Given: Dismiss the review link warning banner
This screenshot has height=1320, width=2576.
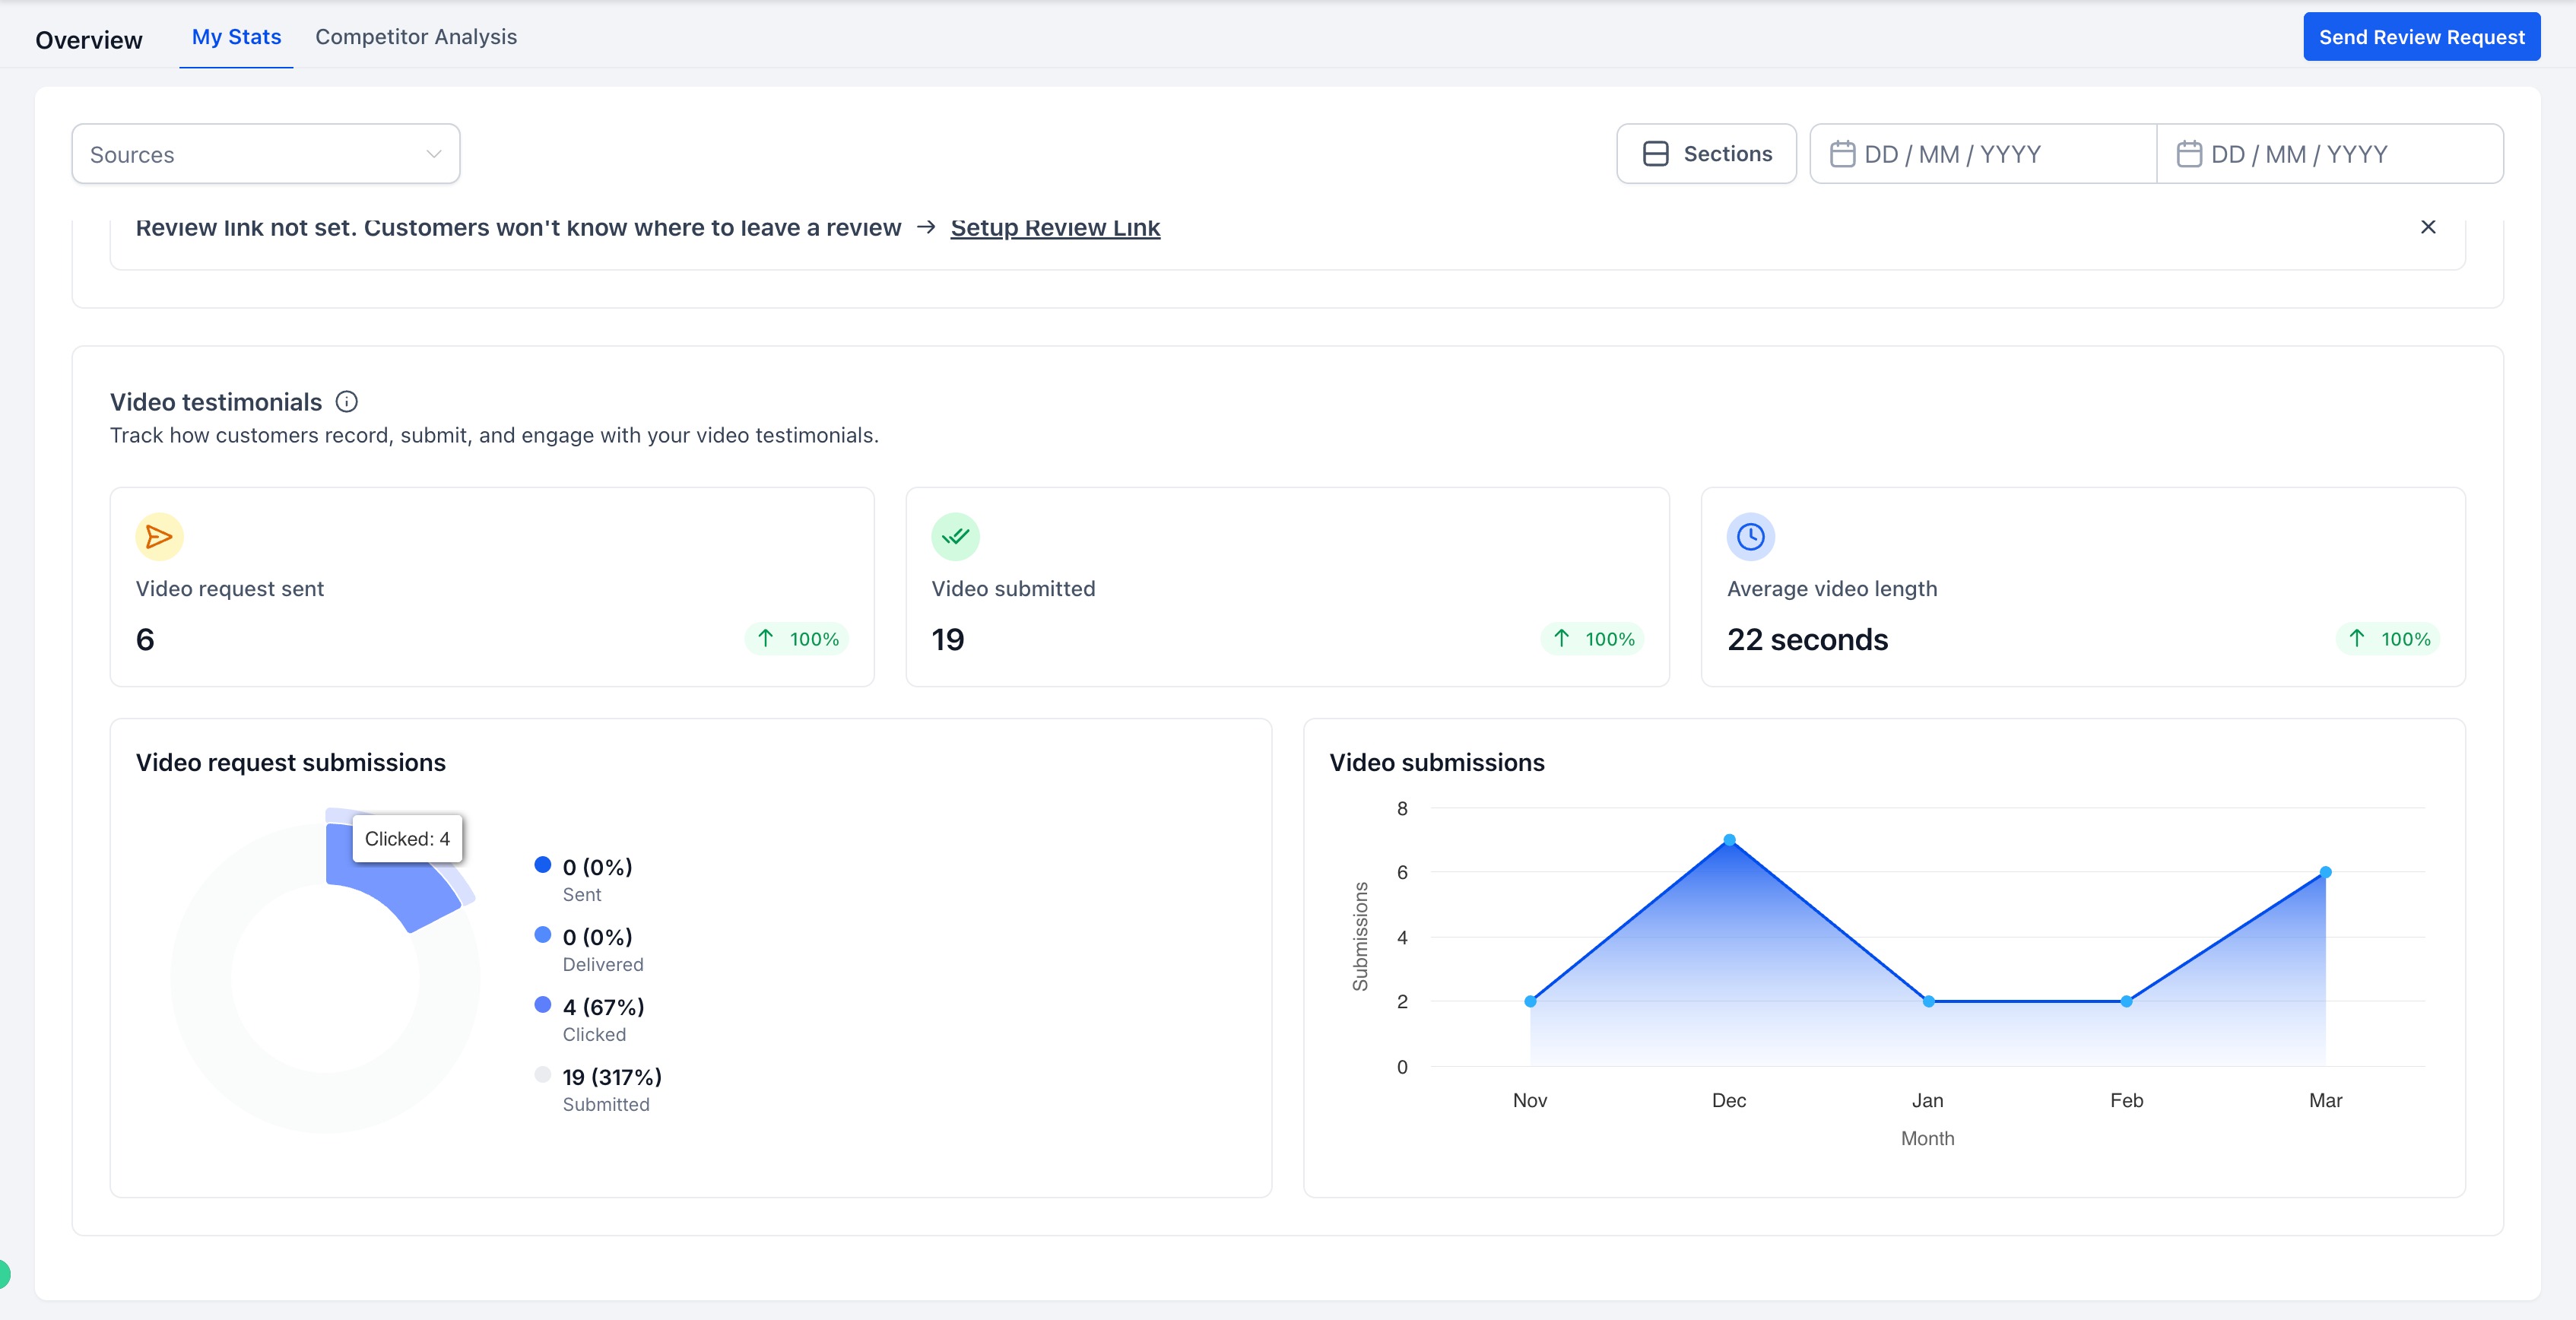Looking at the screenshot, I should [x=2427, y=227].
